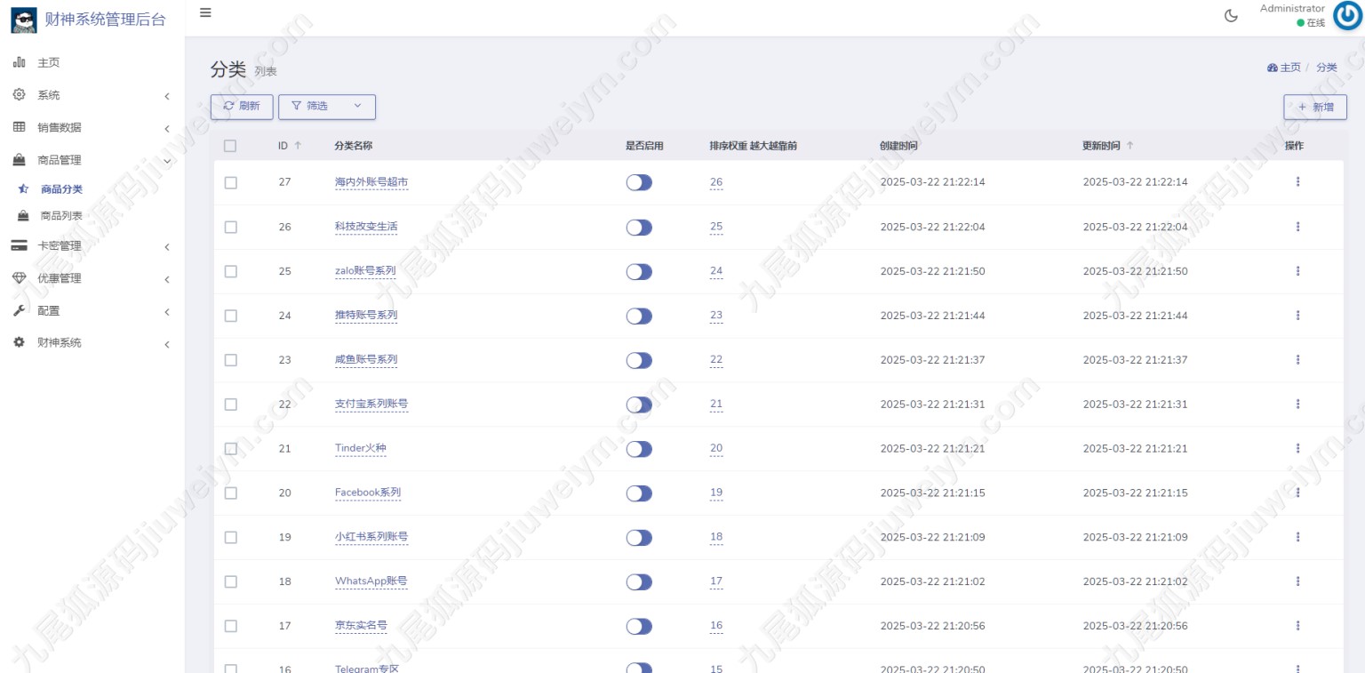Image resolution: width=1365 pixels, height=673 pixels.
Task: Edit the sort weight value 26
Action: pyautogui.click(x=716, y=182)
